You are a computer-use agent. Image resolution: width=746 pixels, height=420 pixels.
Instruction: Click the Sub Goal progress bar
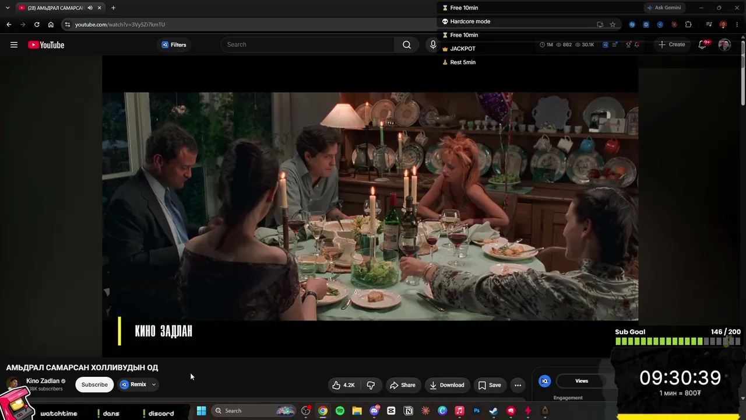pyautogui.click(x=678, y=342)
